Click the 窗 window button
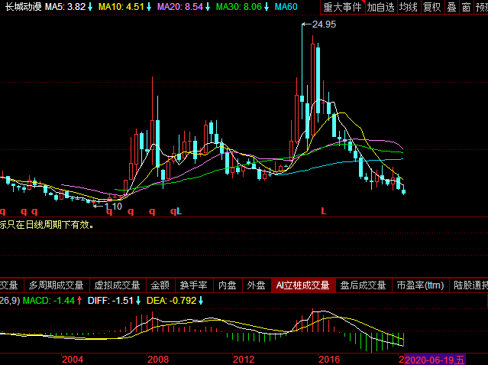This screenshot has width=488, height=365. click(x=466, y=7)
